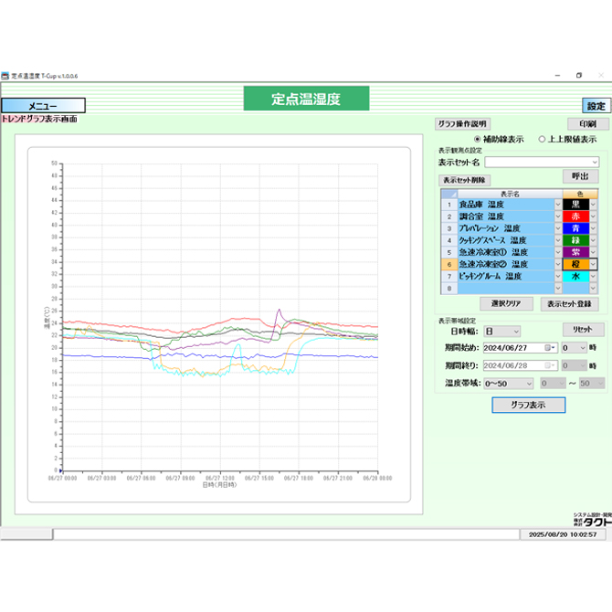
Task: Open color dropdown arrow beside 水
Action: click(x=593, y=277)
